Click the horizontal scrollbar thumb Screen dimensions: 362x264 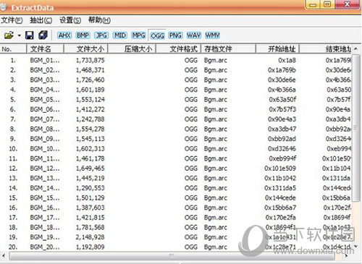pos(172,256)
